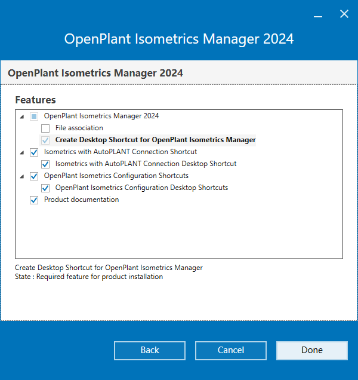Uncheck OpenPlant Isometrics Configuration Shortcuts checkbox
The width and height of the screenshot is (358, 380).
[x=34, y=176]
